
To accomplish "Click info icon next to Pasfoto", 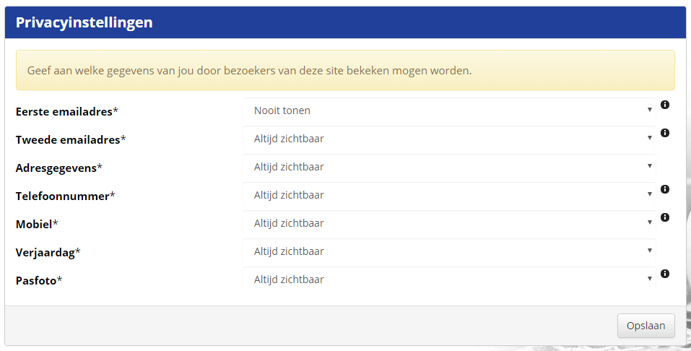I will [665, 274].
